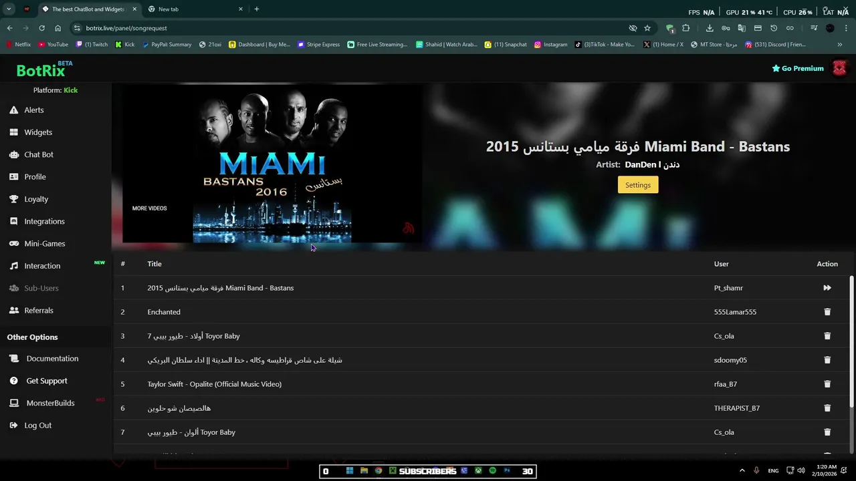Open the New tab browser tab
Viewport: 856px width, 481px height.
tap(194, 9)
